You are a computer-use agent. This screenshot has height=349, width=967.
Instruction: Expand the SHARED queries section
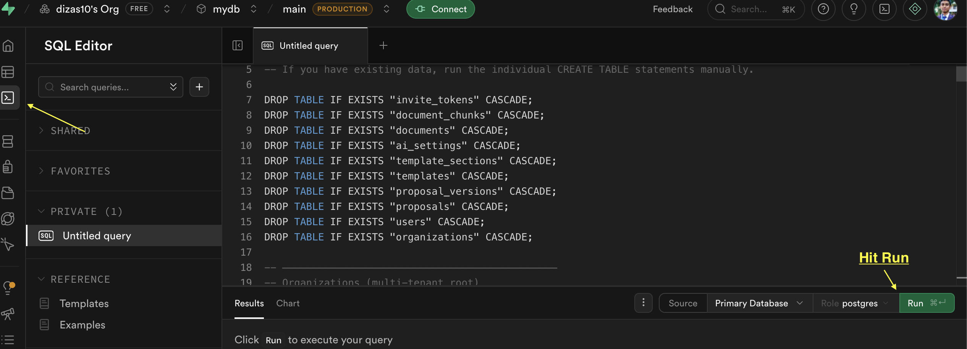point(65,131)
